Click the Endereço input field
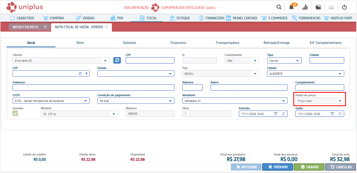The image size is (357, 173). pyautogui.click(x=94, y=88)
